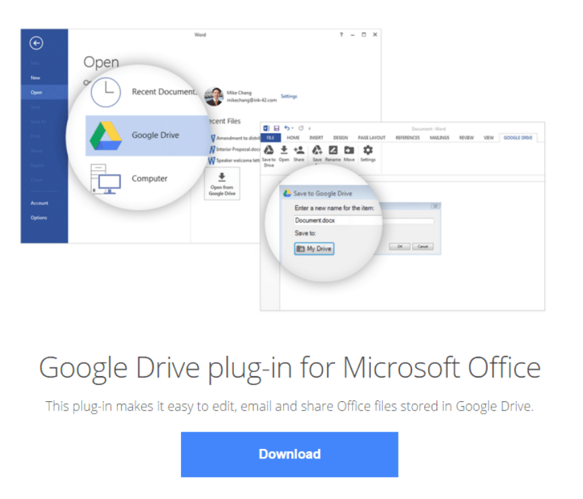The image size is (583, 499).
Task: Click the Settings link beside Mike Chang
Action: pyautogui.click(x=288, y=97)
